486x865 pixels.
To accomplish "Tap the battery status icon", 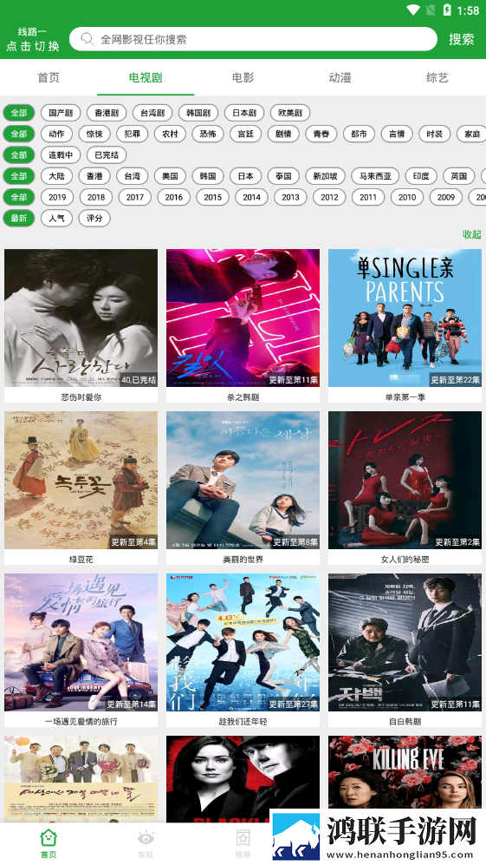I will [x=447, y=10].
